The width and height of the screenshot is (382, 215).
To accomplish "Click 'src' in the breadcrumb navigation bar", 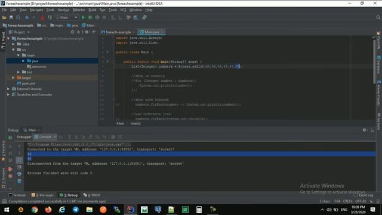I will point(42,25).
